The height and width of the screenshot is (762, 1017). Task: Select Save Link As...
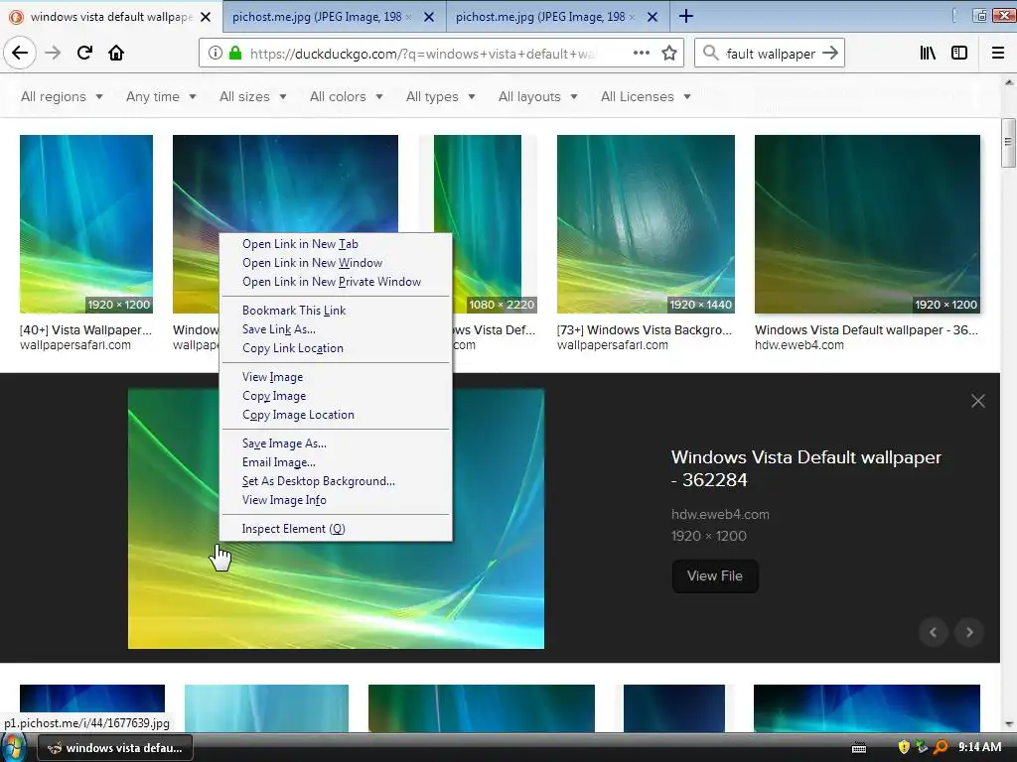pos(336,328)
